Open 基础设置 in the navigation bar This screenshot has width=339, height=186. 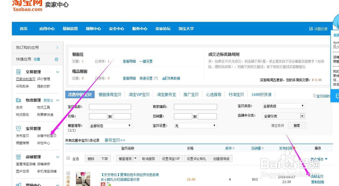(x=70, y=29)
